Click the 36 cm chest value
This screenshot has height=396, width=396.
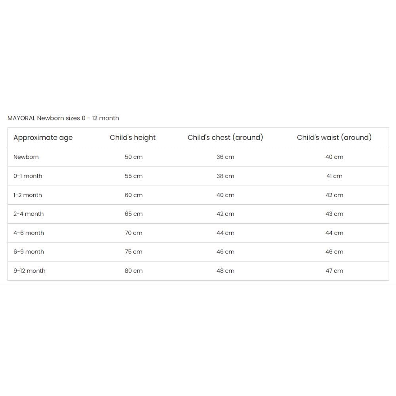pyautogui.click(x=225, y=157)
